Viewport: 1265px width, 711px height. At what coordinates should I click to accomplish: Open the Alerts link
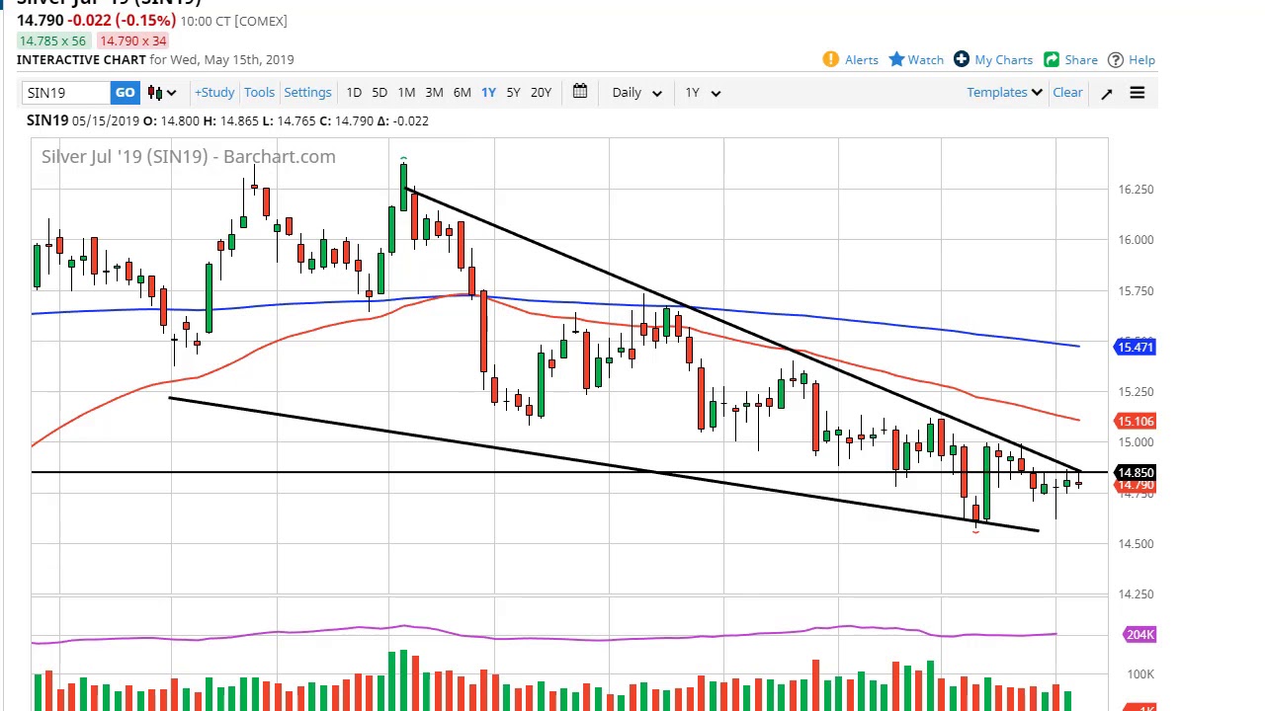tap(862, 60)
